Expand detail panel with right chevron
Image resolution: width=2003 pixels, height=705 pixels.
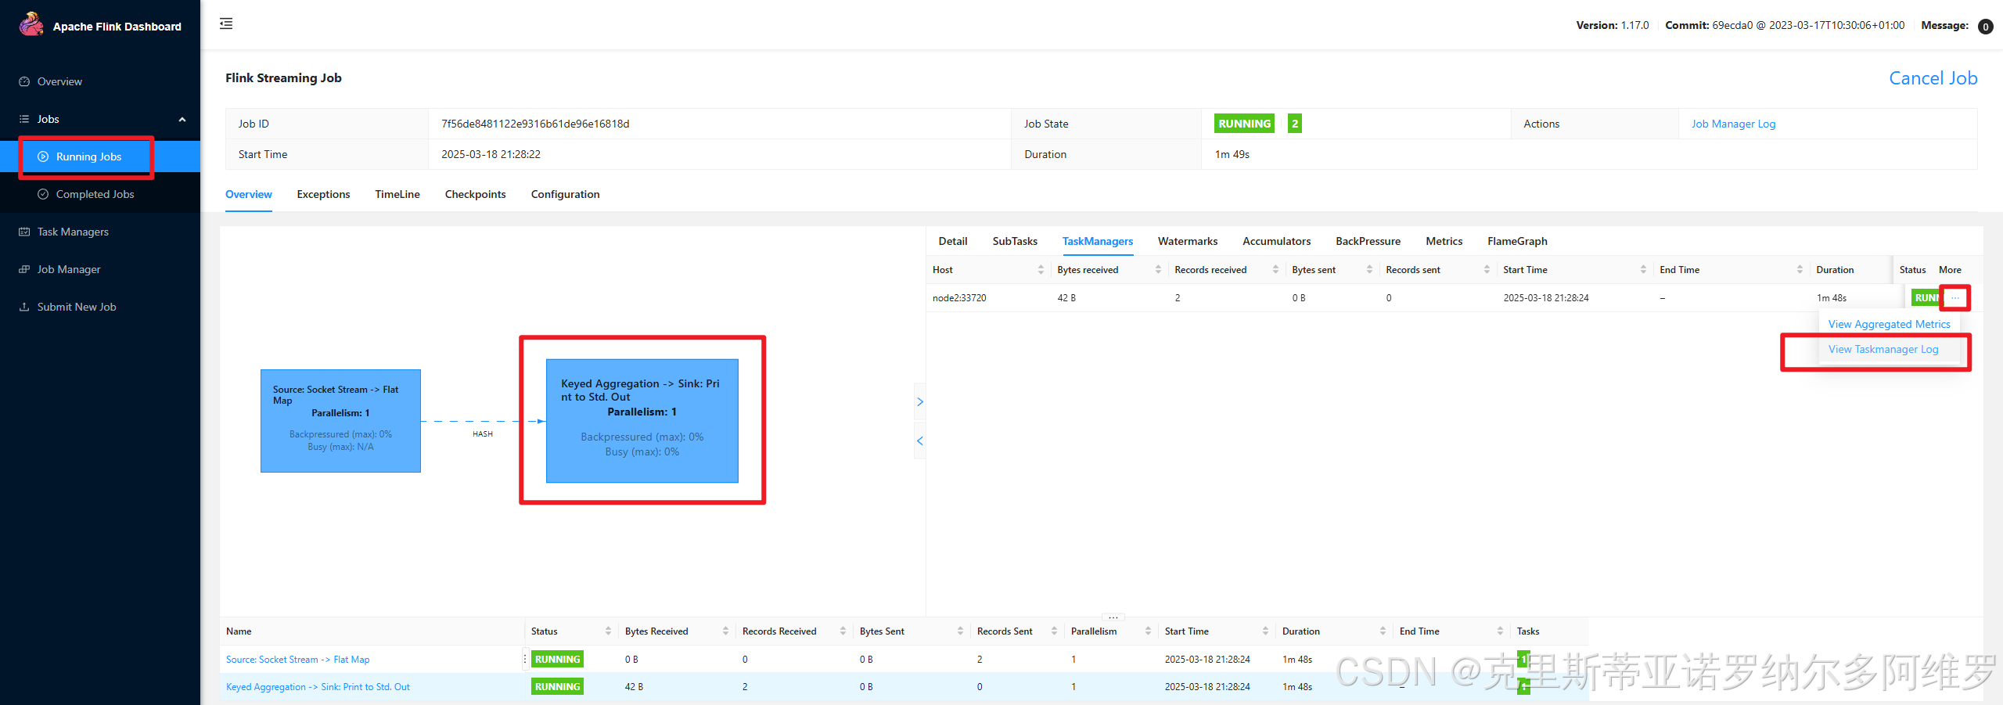coord(920,402)
